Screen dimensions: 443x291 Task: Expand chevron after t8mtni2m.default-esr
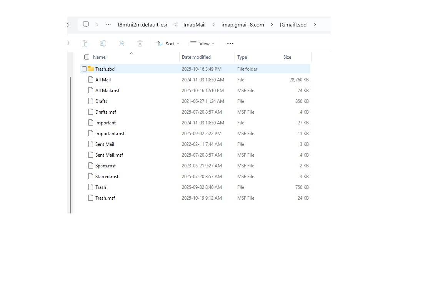tap(175, 25)
